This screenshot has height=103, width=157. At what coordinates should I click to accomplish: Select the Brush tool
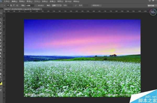click(1, 36)
